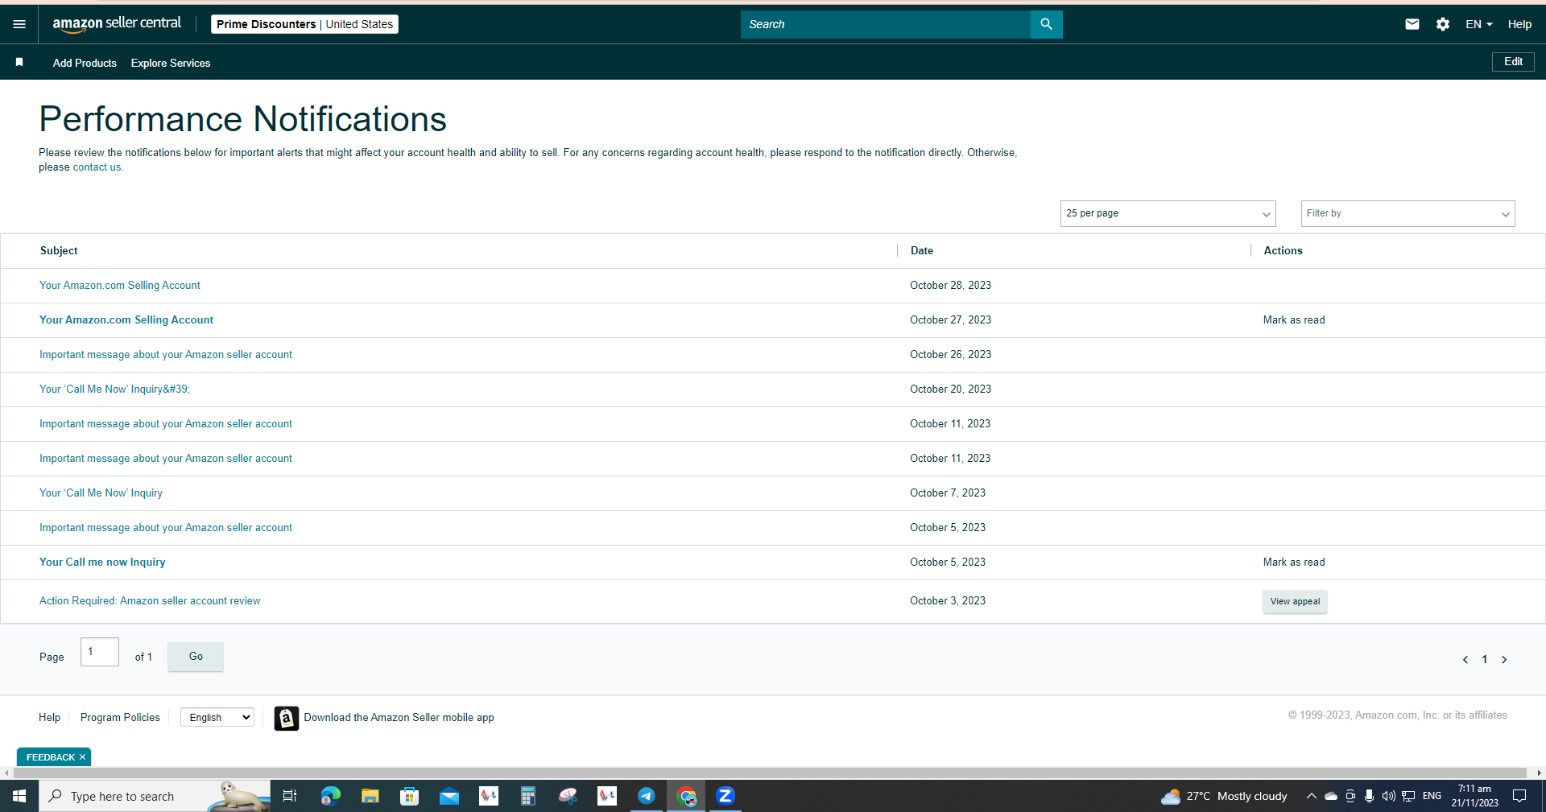Open the settings gear icon
The height and width of the screenshot is (812, 1546).
[x=1442, y=24]
